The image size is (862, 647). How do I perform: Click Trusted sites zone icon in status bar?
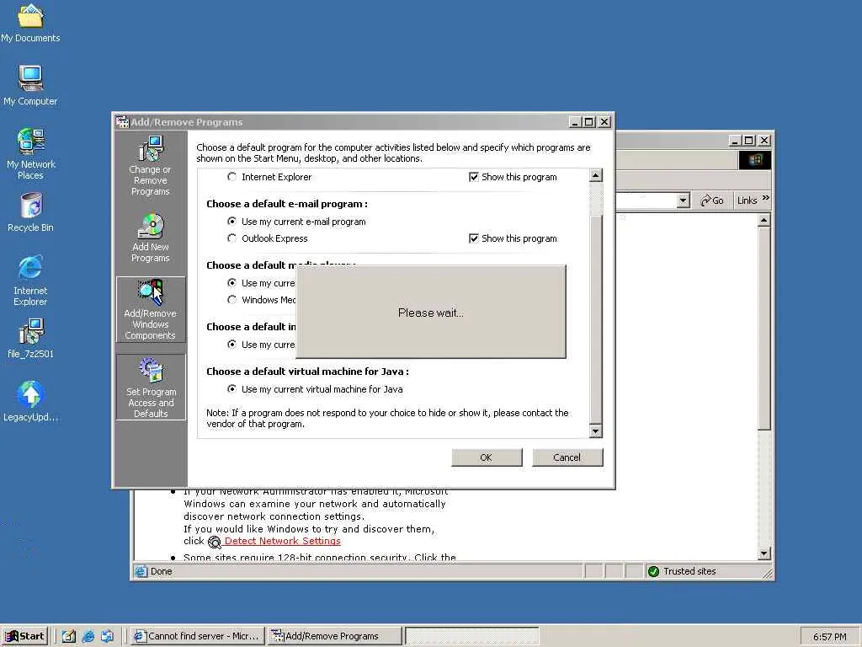click(653, 571)
